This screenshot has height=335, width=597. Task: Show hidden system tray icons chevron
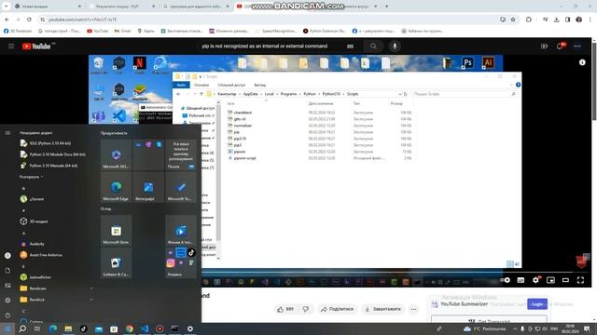click(515, 328)
